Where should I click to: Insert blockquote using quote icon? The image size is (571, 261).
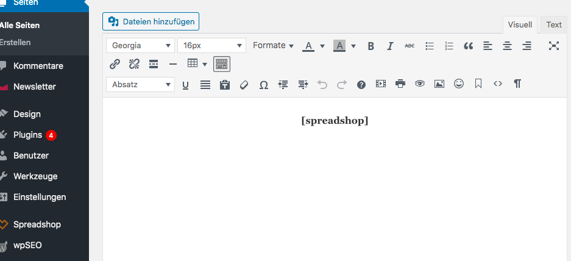(x=468, y=46)
